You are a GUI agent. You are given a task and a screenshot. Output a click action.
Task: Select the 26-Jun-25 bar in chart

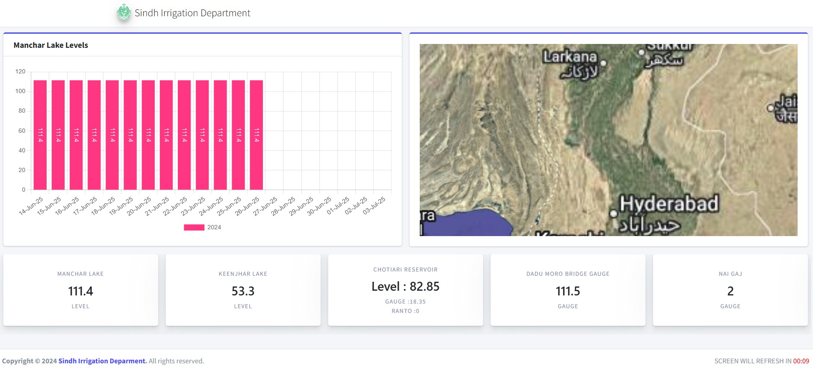coord(256,135)
